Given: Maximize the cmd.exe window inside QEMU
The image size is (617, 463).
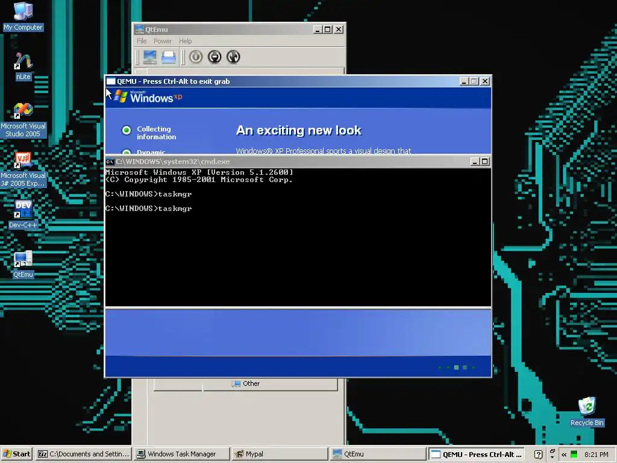Looking at the screenshot, I should click(x=485, y=162).
